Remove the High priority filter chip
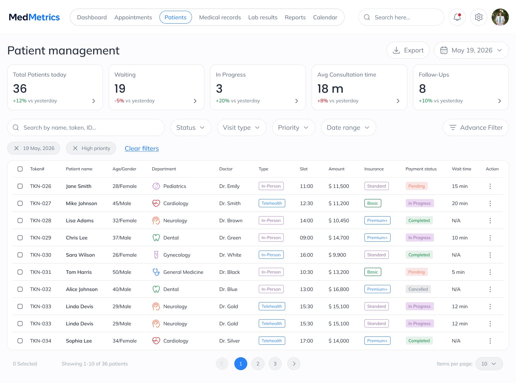Image resolution: width=516 pixels, height=383 pixels. click(x=75, y=148)
